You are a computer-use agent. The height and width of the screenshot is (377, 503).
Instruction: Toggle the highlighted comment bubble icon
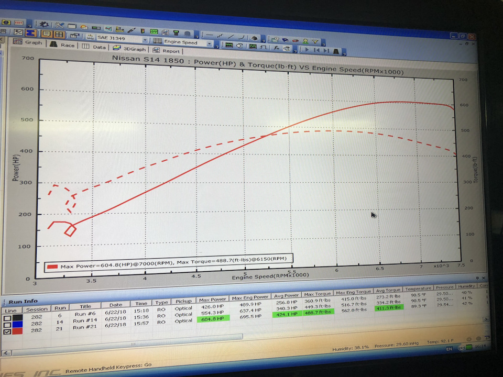click(46, 34)
